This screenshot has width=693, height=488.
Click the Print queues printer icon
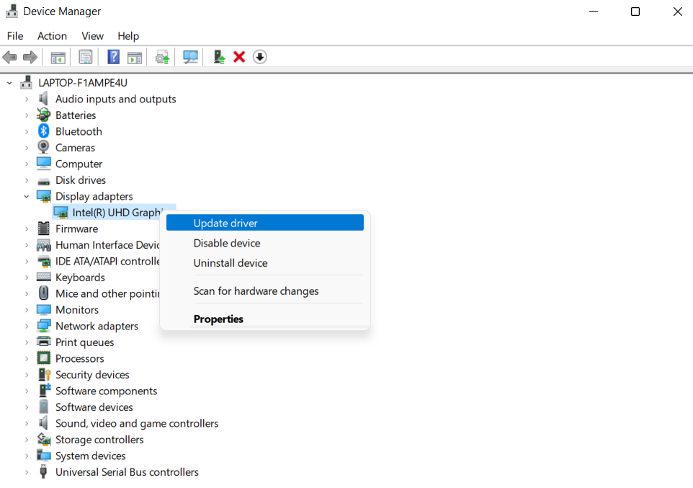click(43, 342)
